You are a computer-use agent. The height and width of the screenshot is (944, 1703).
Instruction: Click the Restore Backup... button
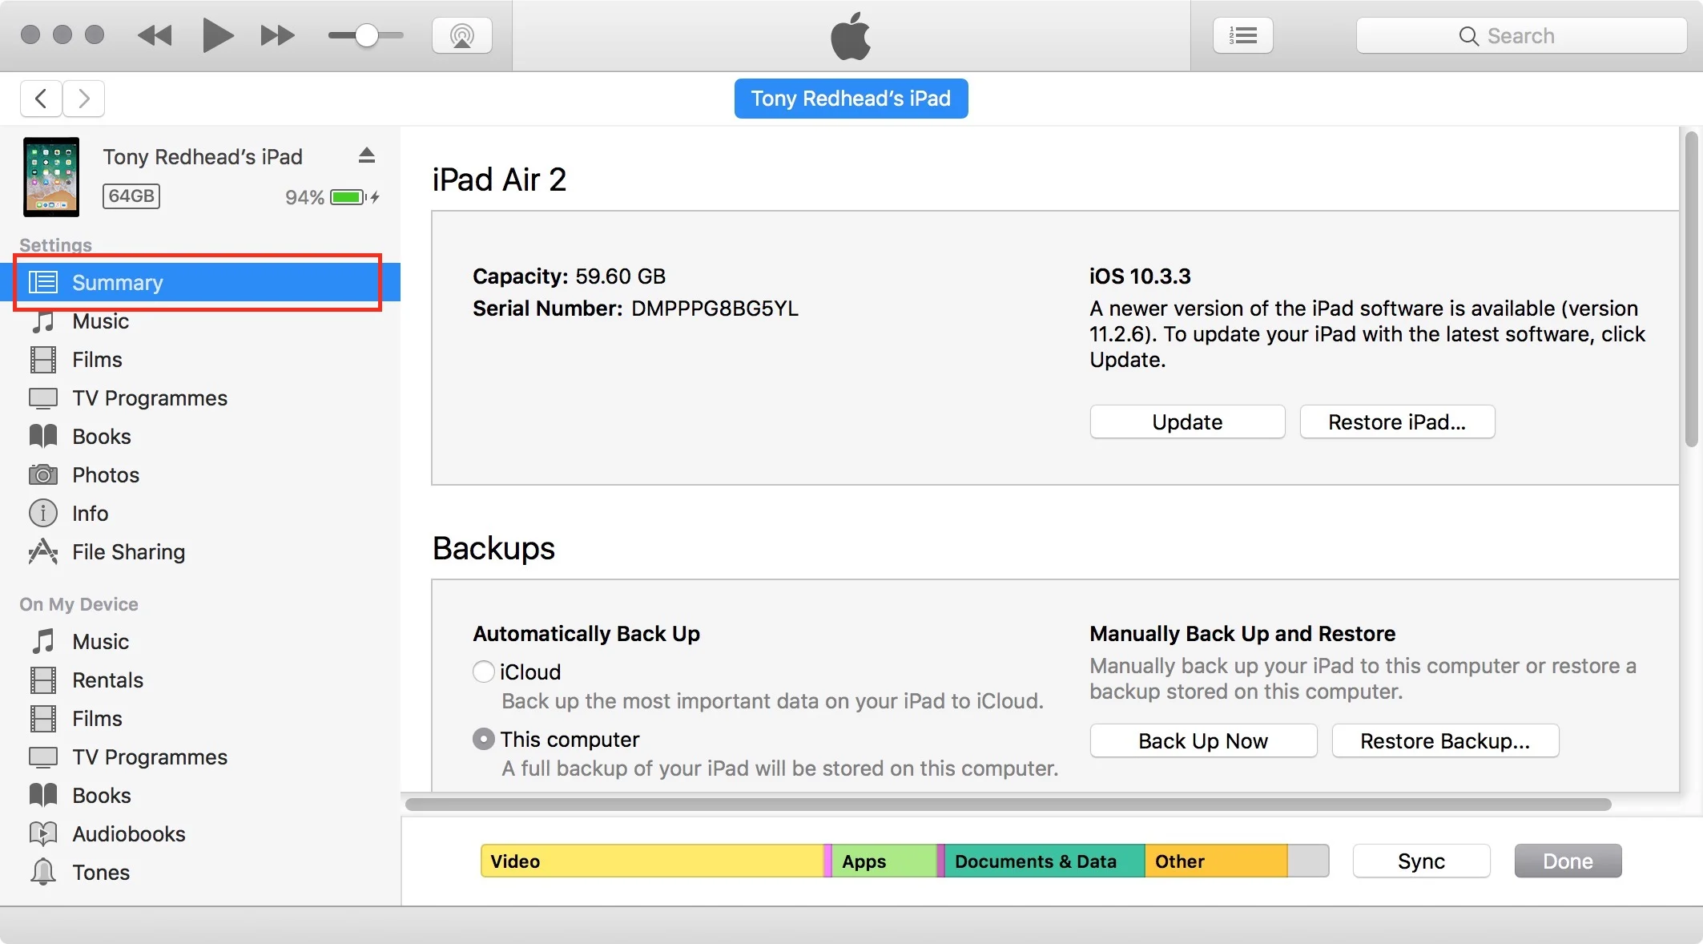pos(1445,741)
